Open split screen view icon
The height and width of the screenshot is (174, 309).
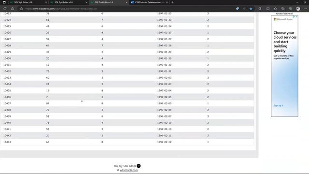[x=268, y=9]
